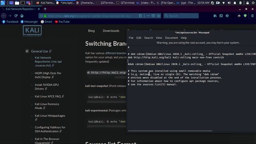Open Kali Linux Metapackages link
This screenshot has height=144, width=256.
coord(50,116)
